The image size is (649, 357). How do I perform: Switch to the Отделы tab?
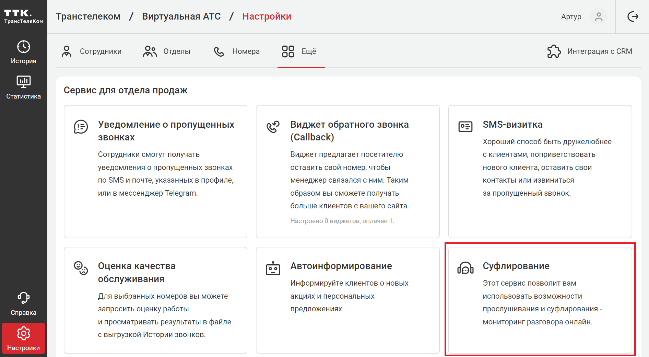pos(167,51)
